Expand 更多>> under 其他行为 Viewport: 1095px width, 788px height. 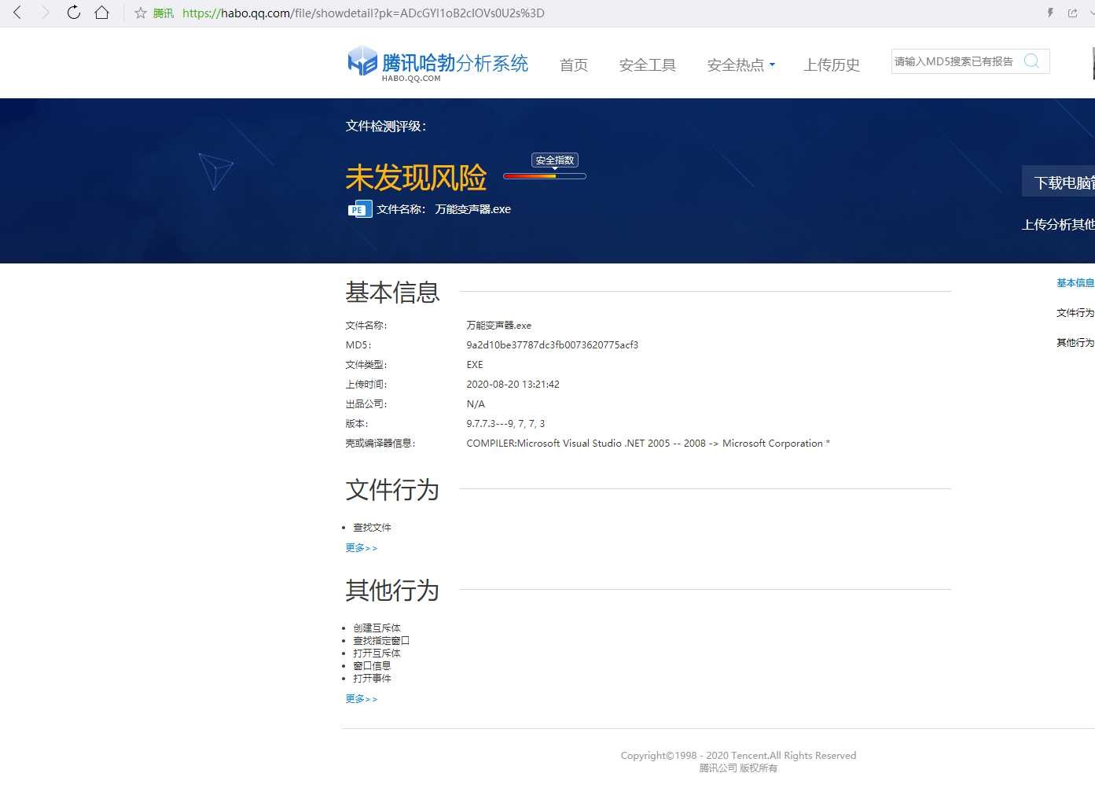click(362, 699)
